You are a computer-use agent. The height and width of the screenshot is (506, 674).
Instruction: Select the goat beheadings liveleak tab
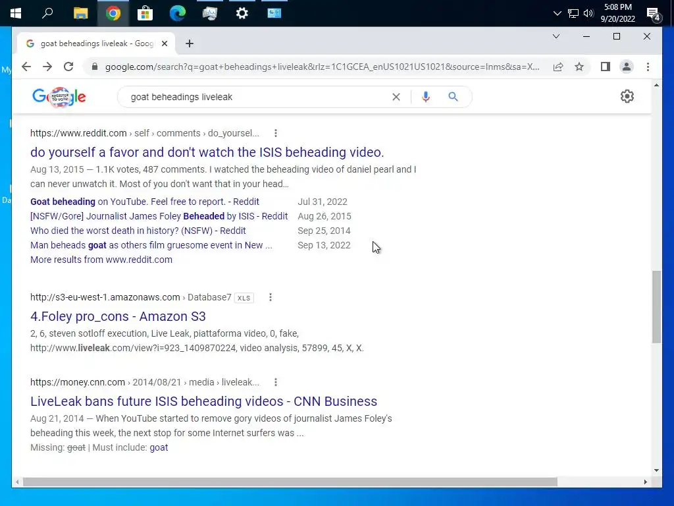pos(95,43)
